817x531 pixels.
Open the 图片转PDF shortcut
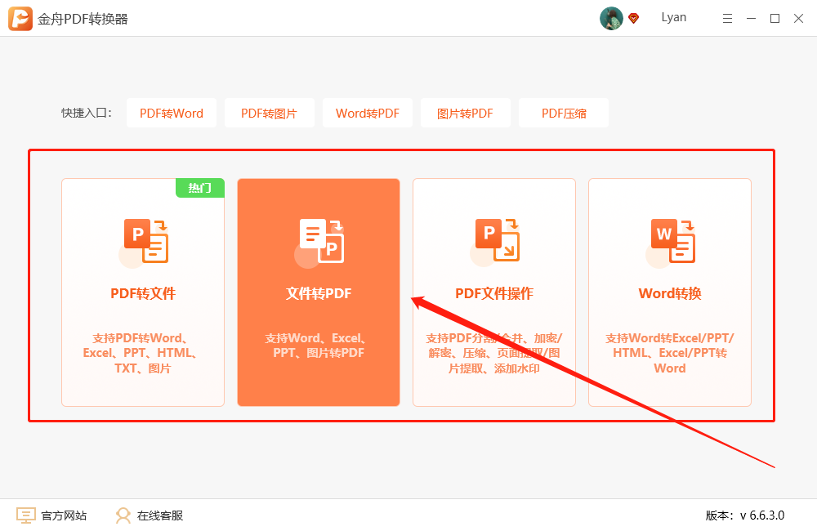[466, 113]
